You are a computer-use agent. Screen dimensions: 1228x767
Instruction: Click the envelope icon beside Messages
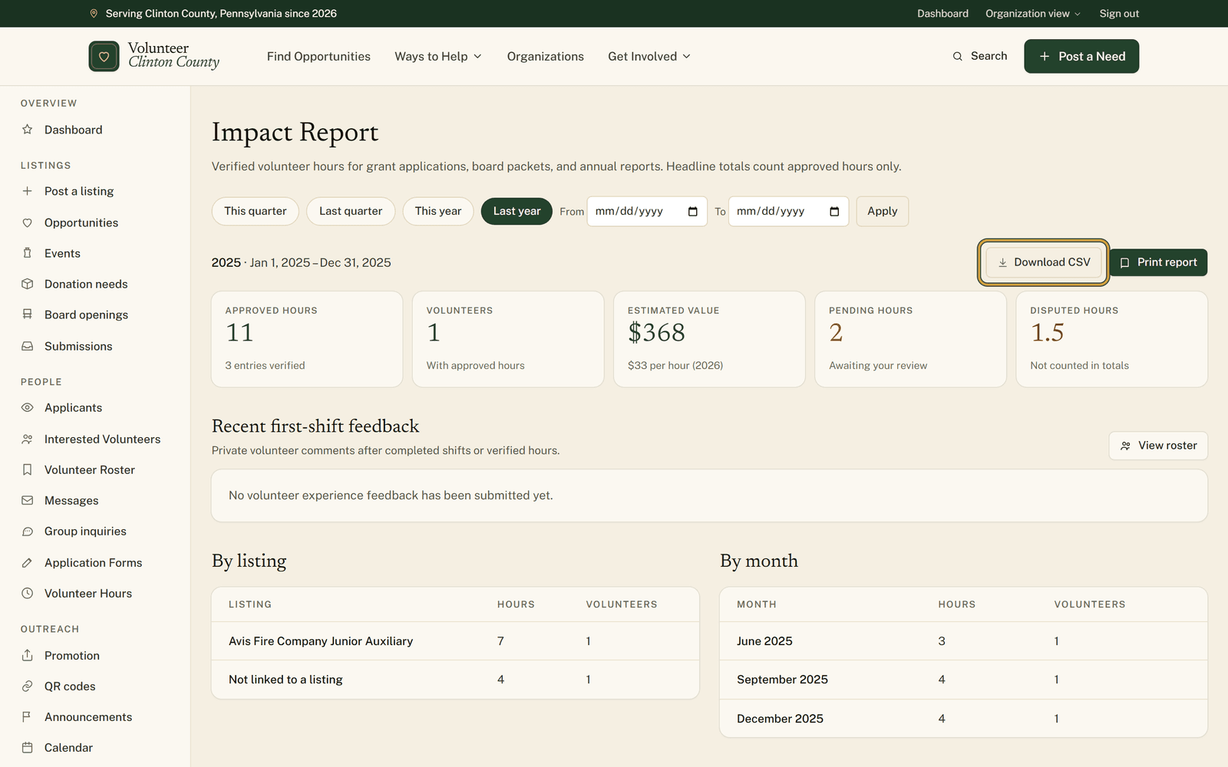point(28,500)
